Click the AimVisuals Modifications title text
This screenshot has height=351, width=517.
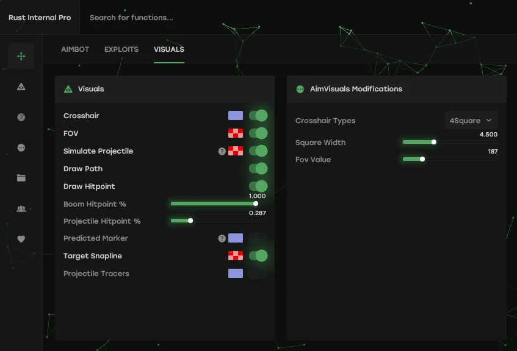pos(356,89)
